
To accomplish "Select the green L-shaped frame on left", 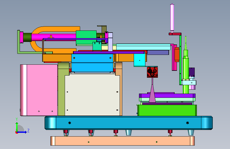I will (19, 42).
